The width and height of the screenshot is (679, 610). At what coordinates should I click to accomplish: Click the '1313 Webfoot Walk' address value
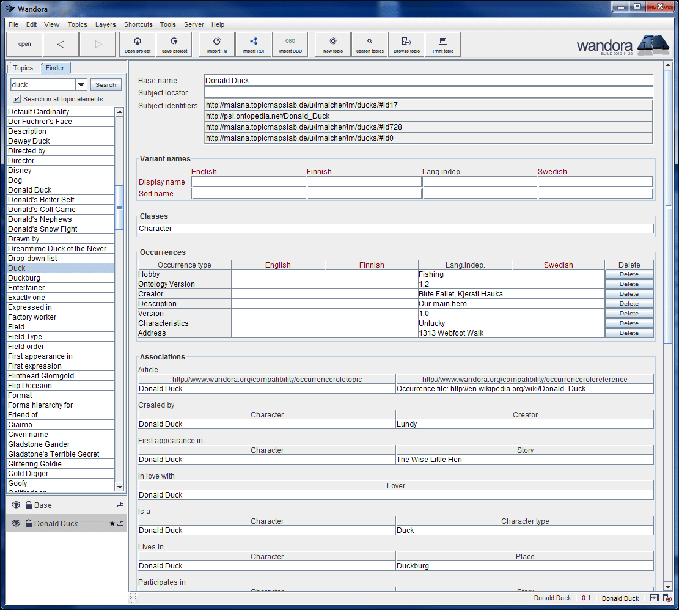464,333
